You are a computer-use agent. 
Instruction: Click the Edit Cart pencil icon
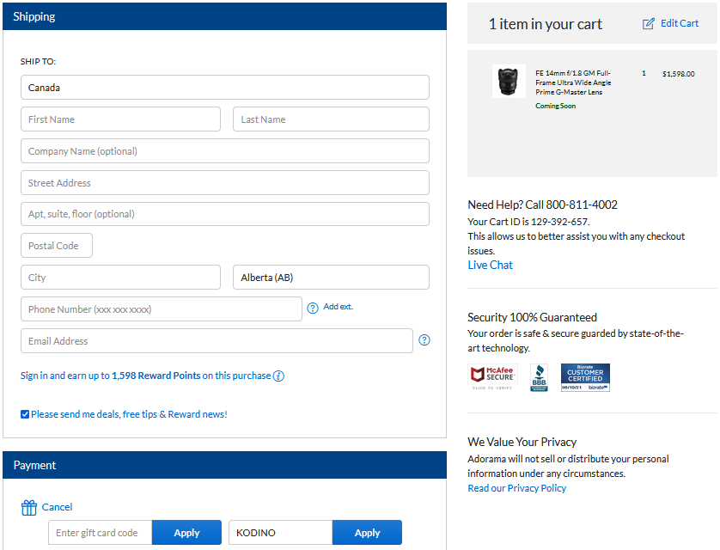pyautogui.click(x=648, y=24)
